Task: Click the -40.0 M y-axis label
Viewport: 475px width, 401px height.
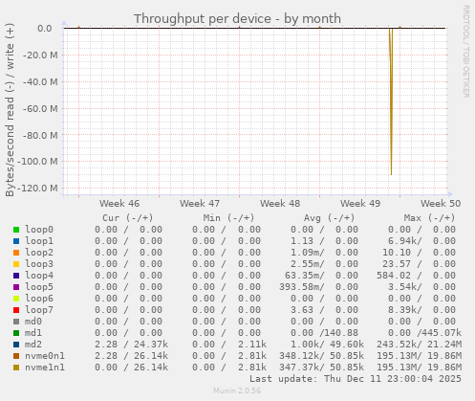Action: tap(40, 82)
